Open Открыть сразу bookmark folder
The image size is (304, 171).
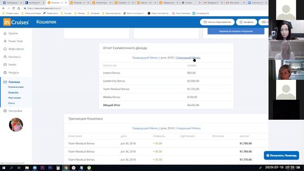(x=10, y=13)
